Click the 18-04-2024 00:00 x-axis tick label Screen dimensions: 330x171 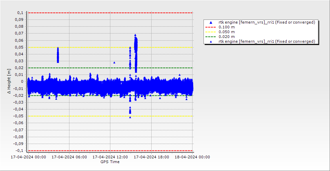192,157
